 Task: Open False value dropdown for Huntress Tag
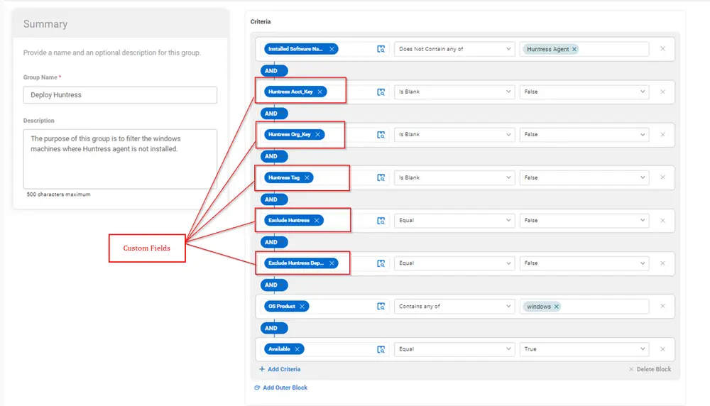[x=584, y=177]
